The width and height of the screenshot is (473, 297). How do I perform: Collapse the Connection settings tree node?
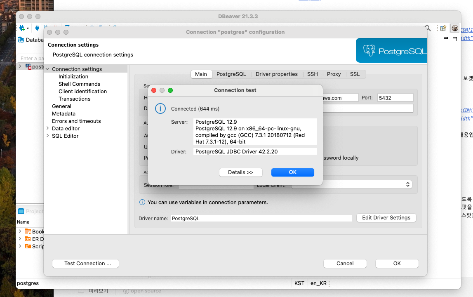(47, 69)
